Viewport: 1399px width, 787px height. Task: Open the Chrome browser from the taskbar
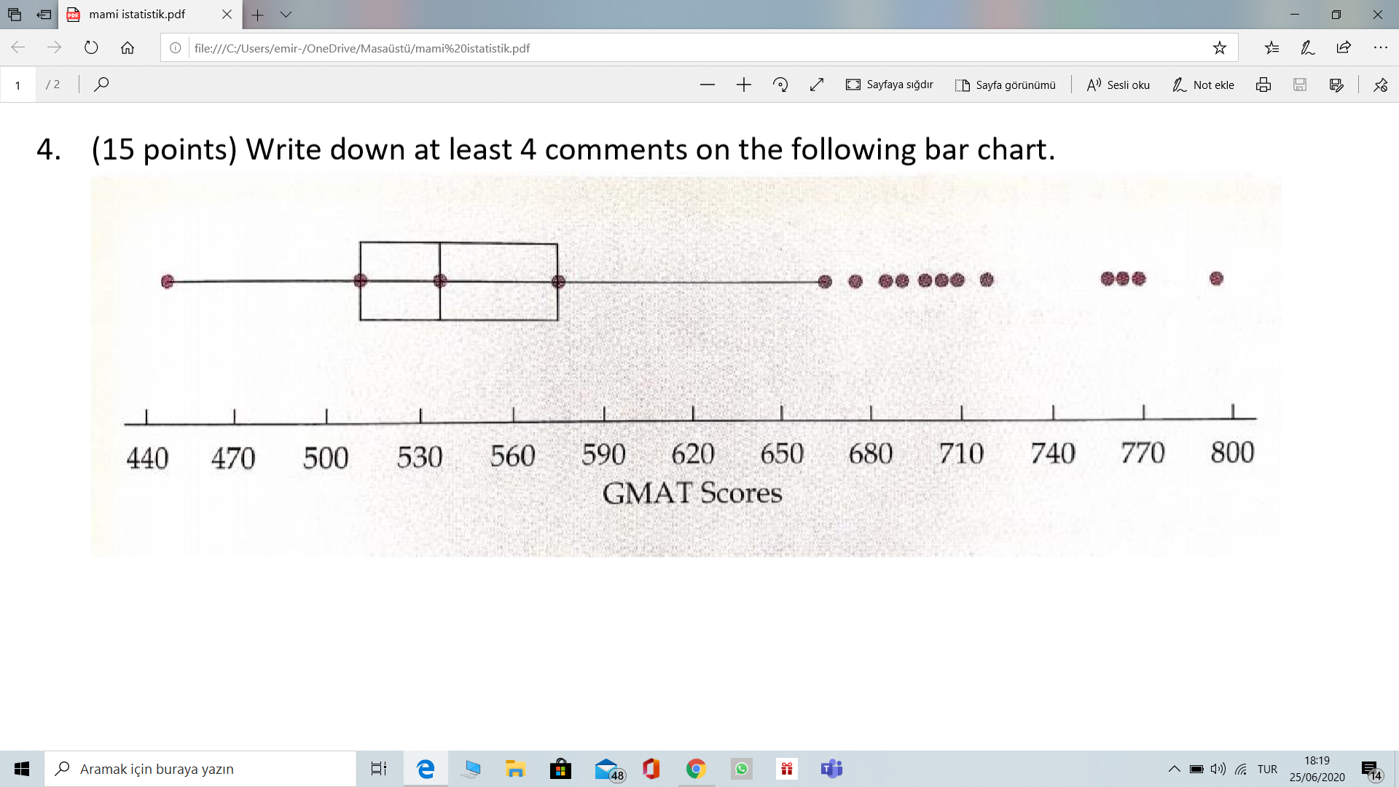695,769
